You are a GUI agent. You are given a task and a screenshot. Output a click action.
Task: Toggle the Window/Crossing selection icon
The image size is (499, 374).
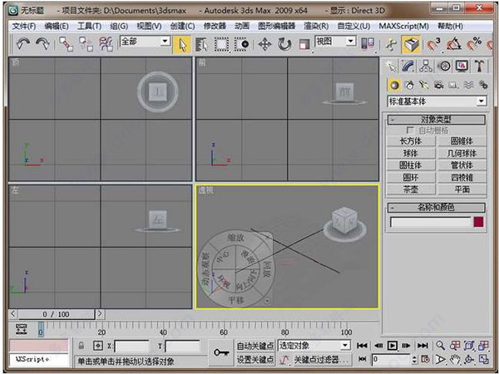click(241, 45)
